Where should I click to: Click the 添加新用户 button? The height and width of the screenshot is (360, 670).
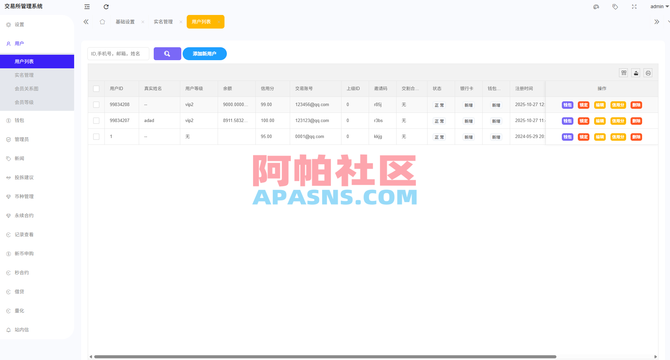click(204, 53)
